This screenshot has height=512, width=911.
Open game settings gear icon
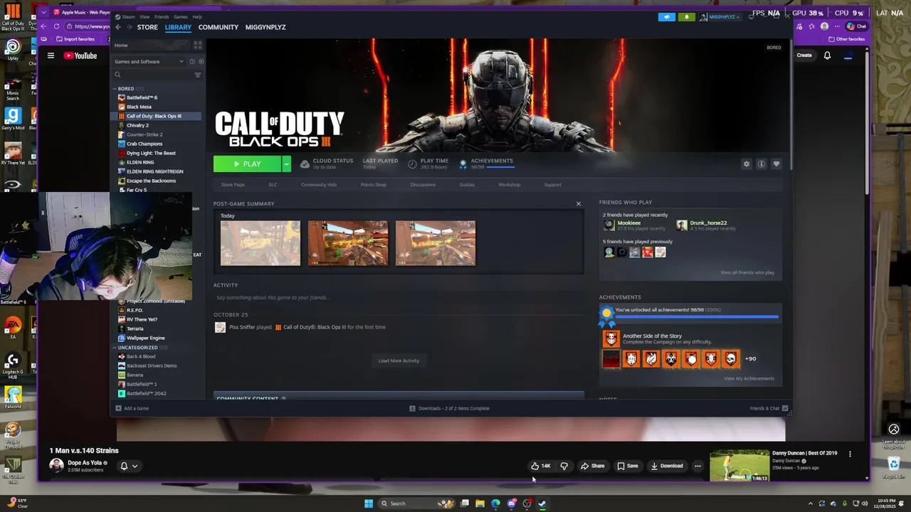coord(746,164)
